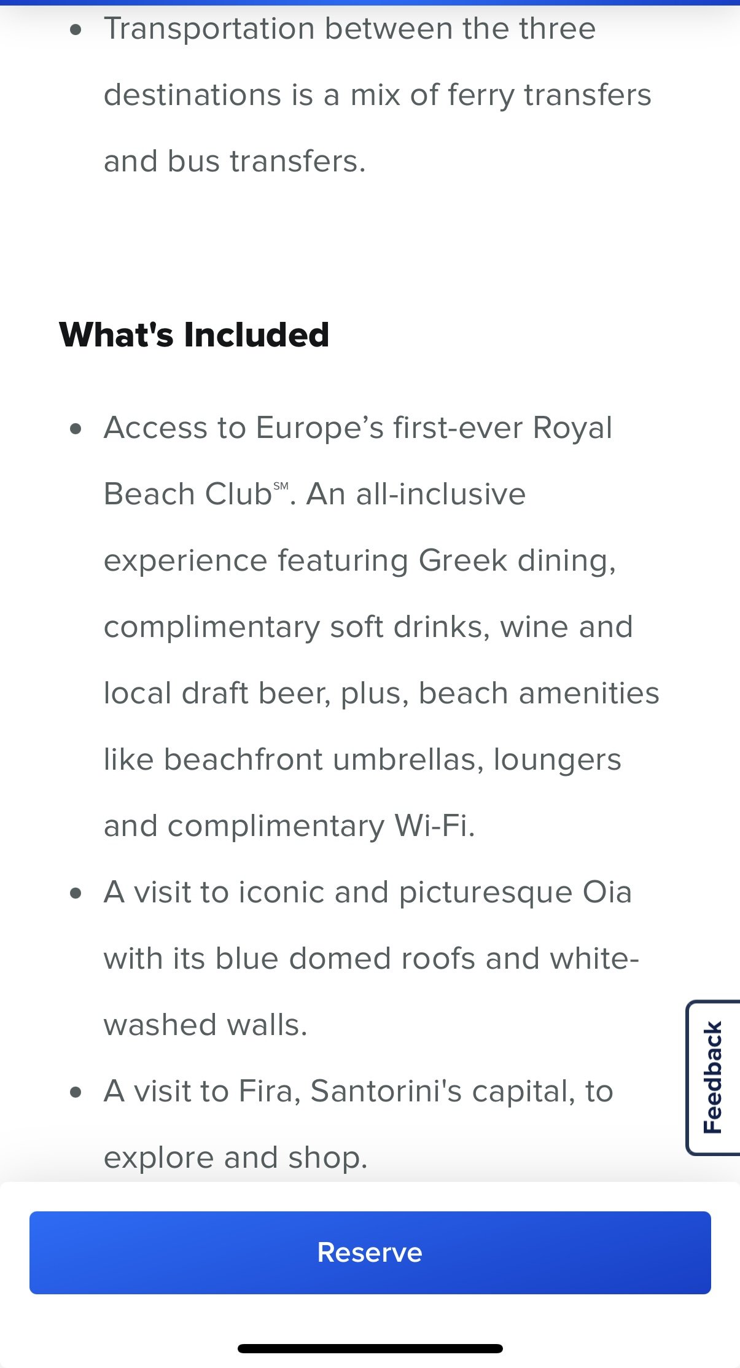
Task: Tap the SM service mark superscript
Action: point(281,486)
